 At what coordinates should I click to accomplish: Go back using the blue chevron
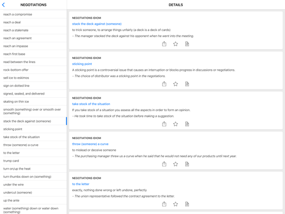click(4, 5)
